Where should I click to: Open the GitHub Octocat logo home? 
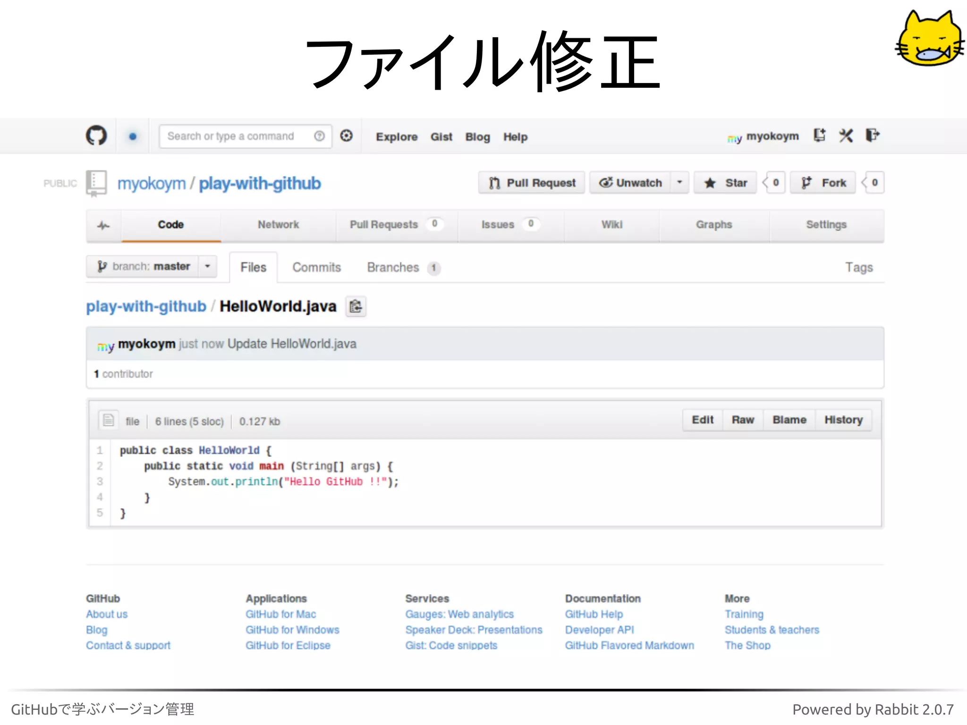tap(96, 136)
